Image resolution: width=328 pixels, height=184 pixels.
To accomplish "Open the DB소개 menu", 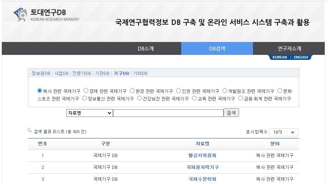I will pyautogui.click(x=145, y=48).
